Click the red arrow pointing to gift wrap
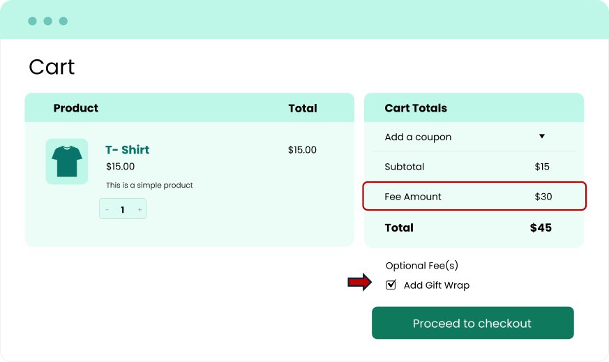The image size is (609, 362). (x=360, y=282)
